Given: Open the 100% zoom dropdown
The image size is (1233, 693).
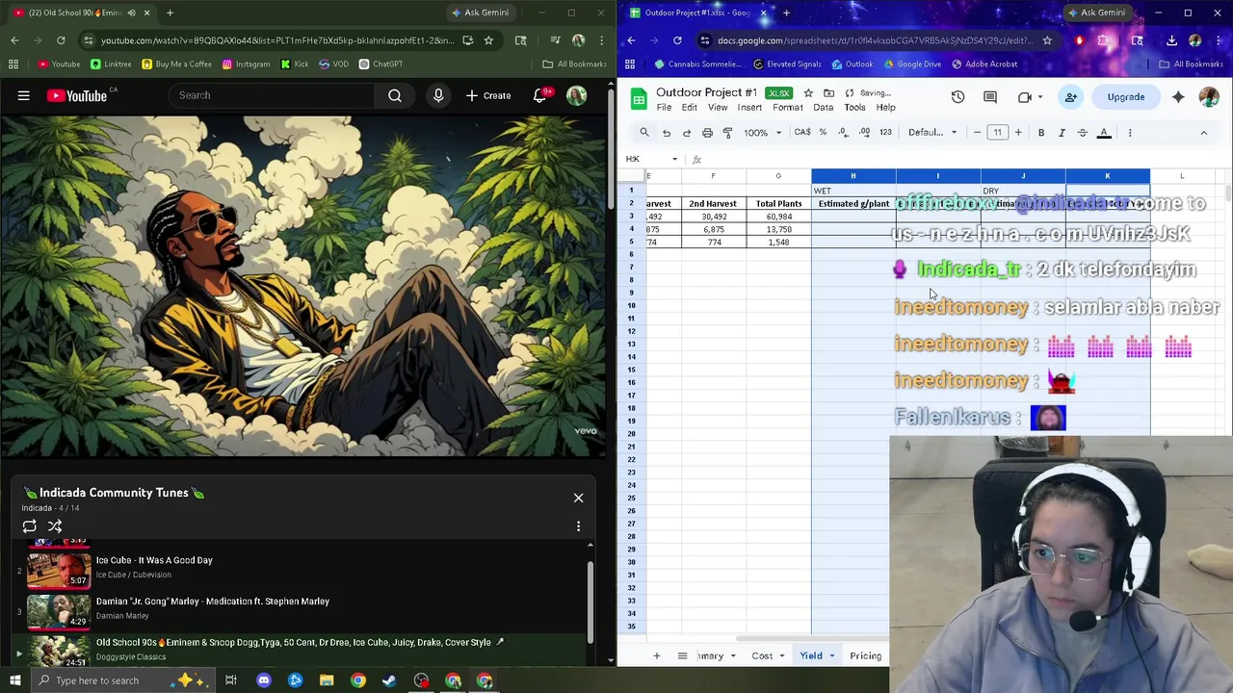Looking at the screenshot, I should (762, 133).
